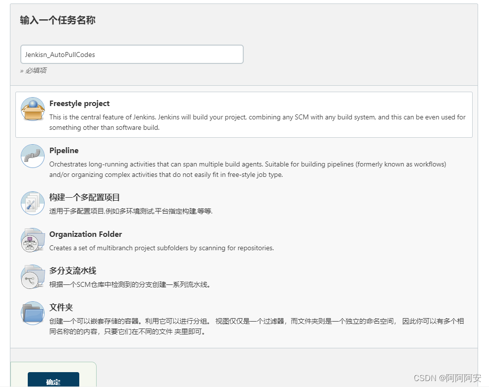Screen dimensions: 489x387
Task: Pick the 多分支流水线 title
Action: (73, 271)
